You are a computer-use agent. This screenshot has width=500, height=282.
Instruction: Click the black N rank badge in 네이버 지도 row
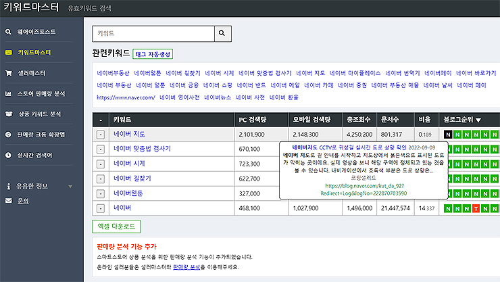[448, 135]
